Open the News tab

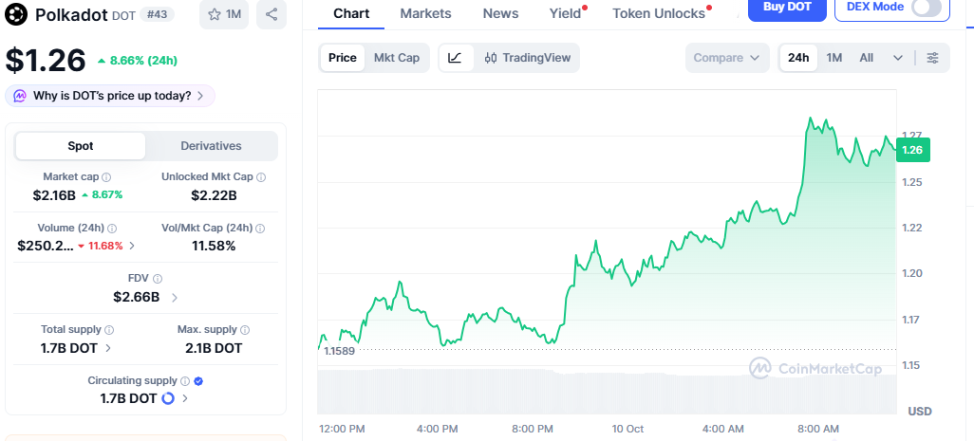pos(500,13)
